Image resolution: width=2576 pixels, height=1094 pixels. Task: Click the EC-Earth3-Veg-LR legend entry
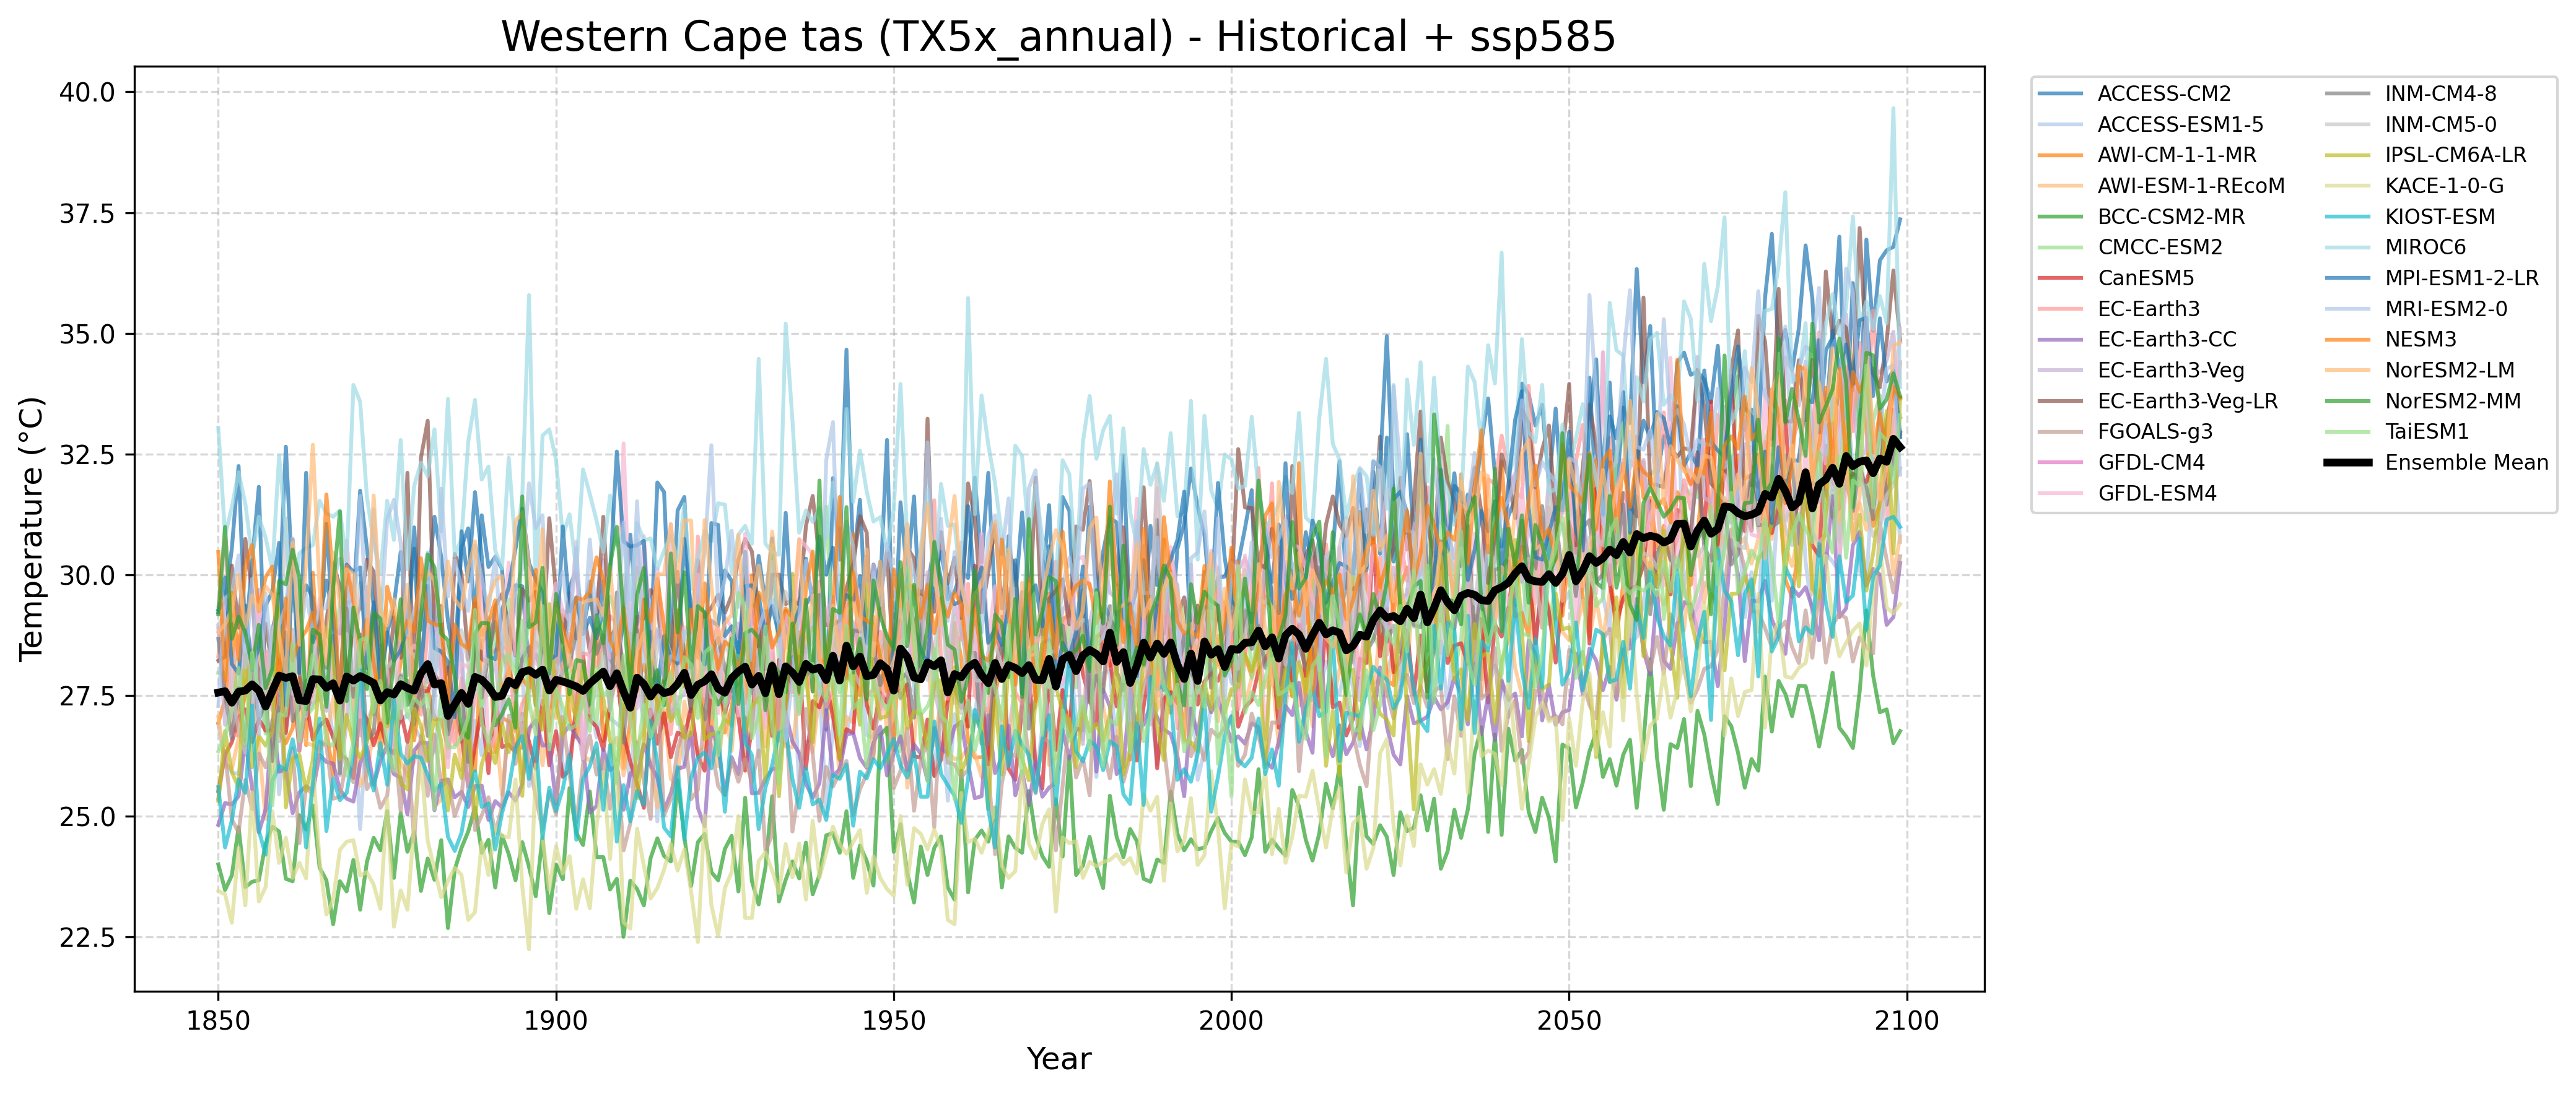[x=2187, y=402]
